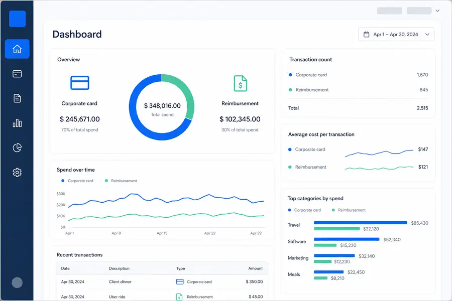Click the $30K axis label on spend chart
Viewport: 452px width, 301px height.
61,194
